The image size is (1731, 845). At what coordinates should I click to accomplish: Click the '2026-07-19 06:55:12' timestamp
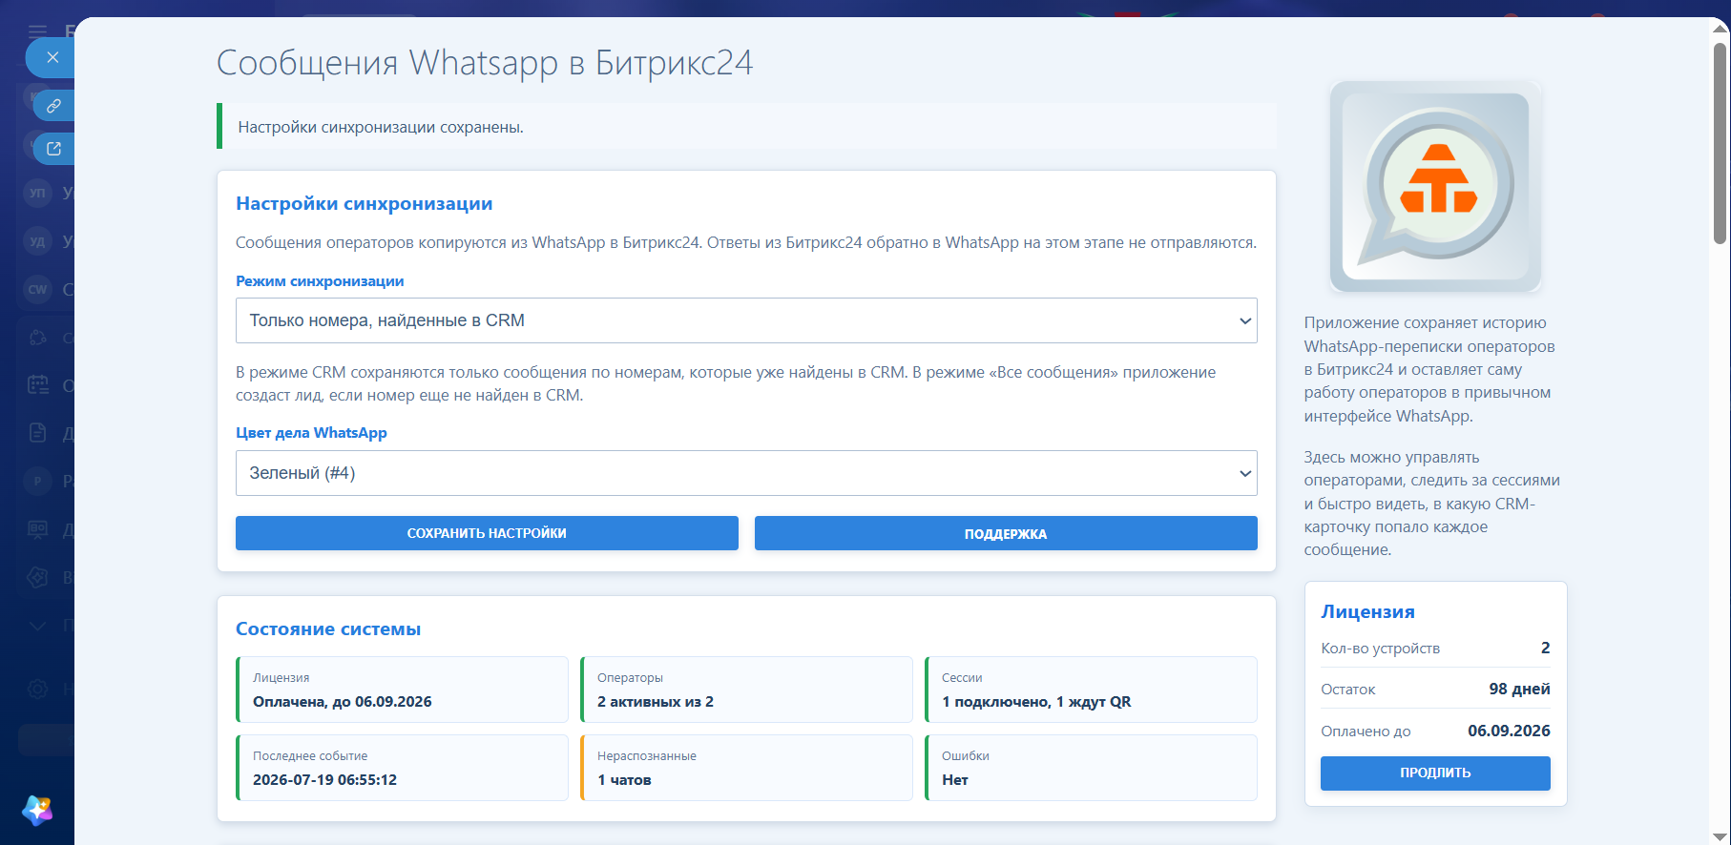coord(324,779)
